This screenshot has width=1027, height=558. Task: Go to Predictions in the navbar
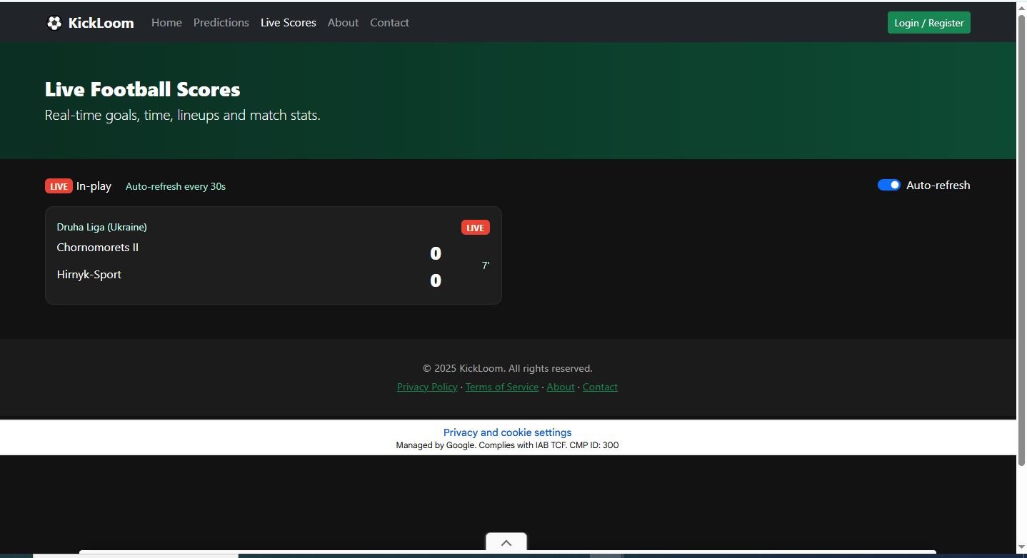click(x=221, y=23)
